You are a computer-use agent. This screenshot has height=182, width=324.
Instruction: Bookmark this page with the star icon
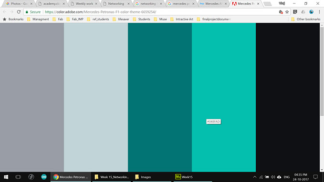[x=287, y=12]
